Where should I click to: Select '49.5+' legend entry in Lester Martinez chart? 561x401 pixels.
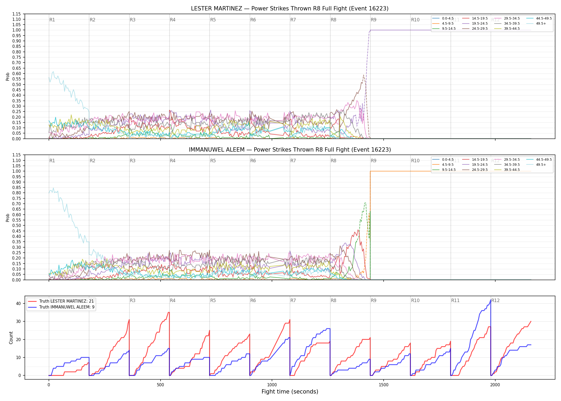pos(536,24)
